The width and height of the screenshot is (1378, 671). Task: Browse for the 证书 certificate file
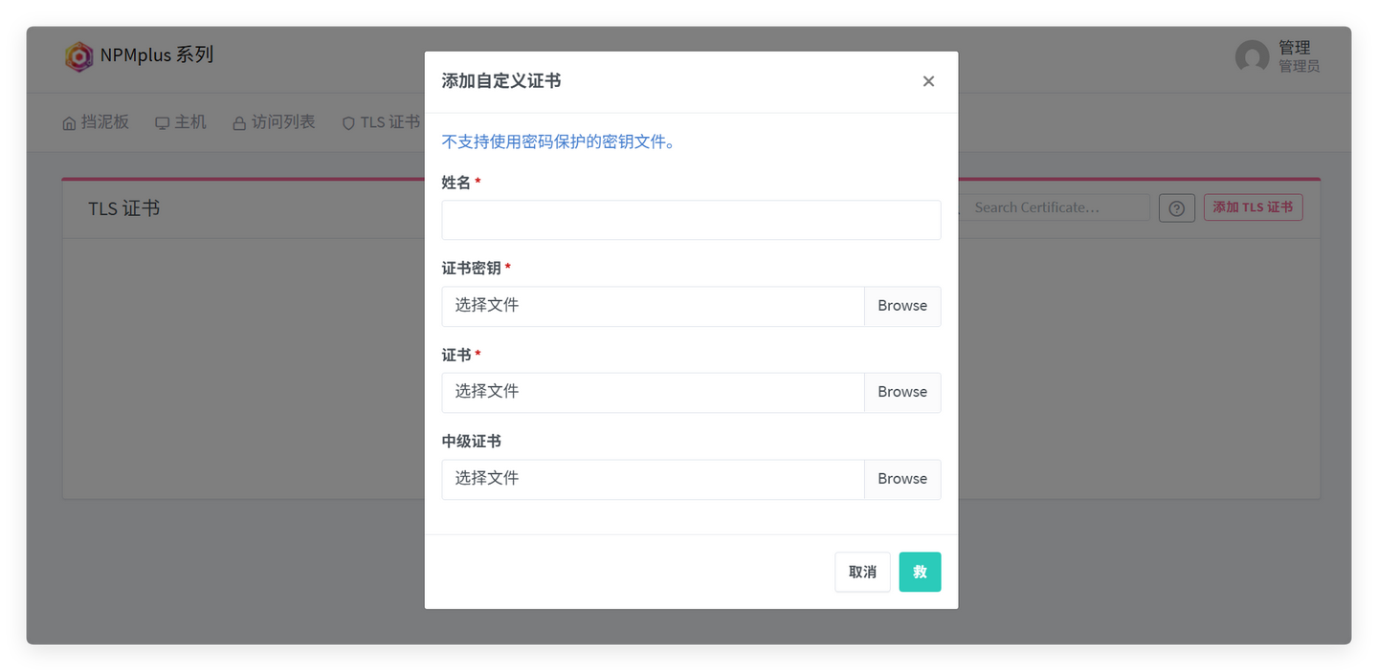click(901, 392)
